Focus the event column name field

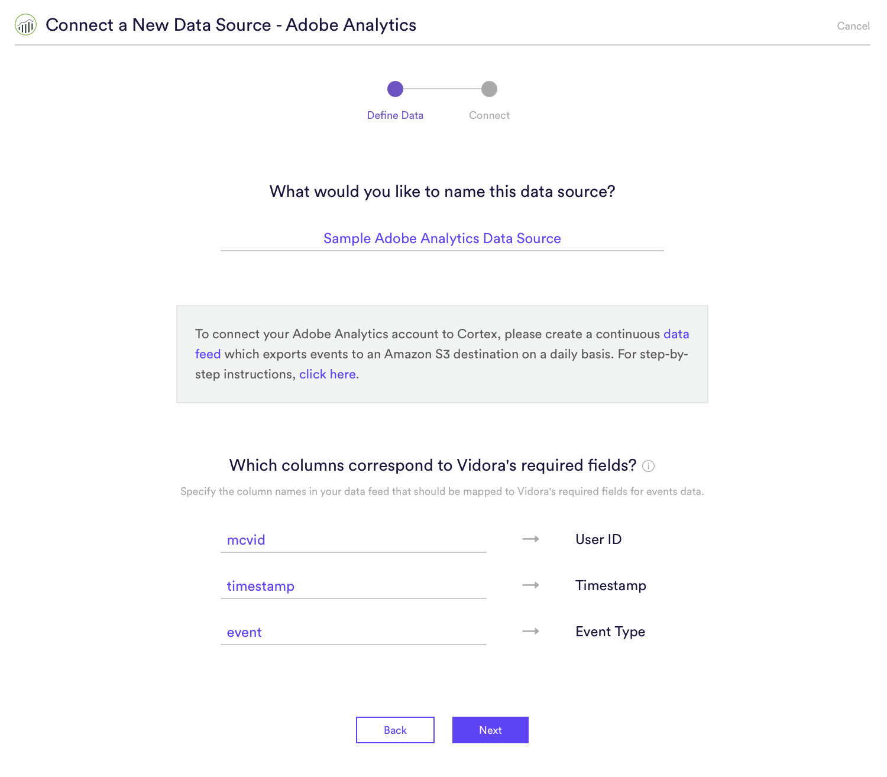[x=354, y=632]
